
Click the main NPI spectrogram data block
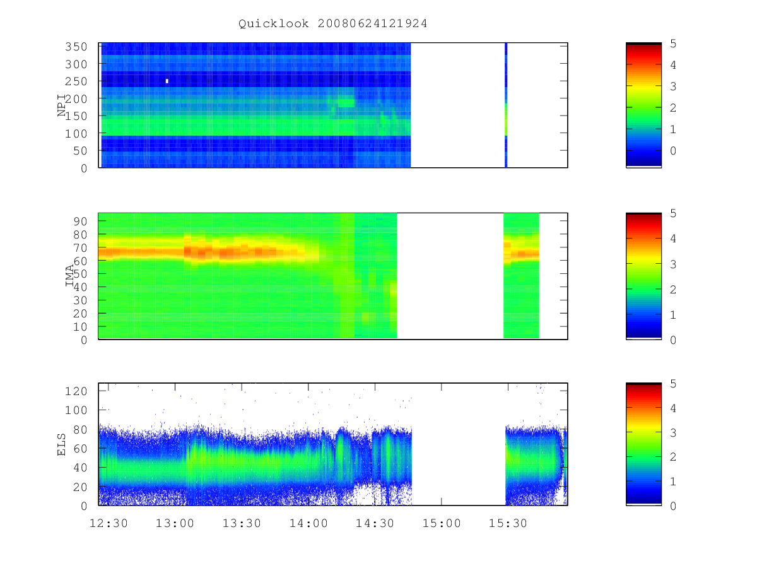click(255, 105)
